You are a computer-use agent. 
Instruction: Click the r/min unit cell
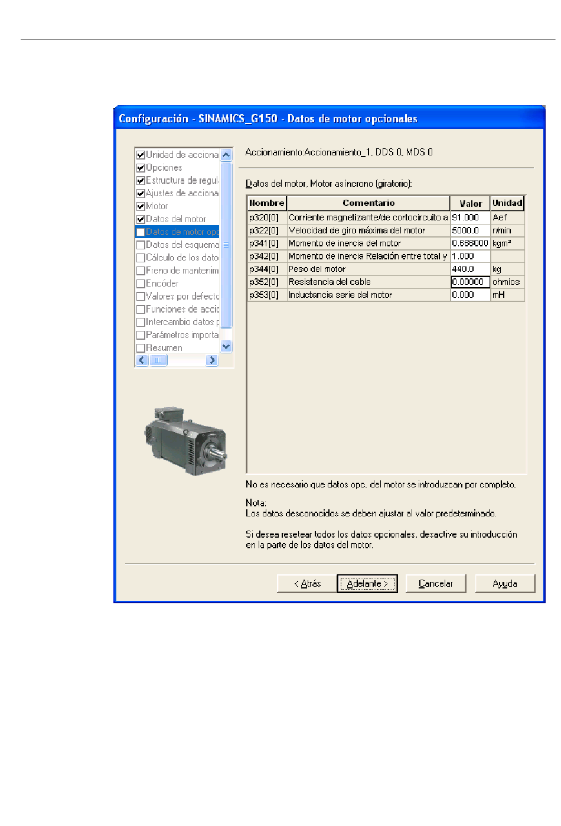(507, 230)
